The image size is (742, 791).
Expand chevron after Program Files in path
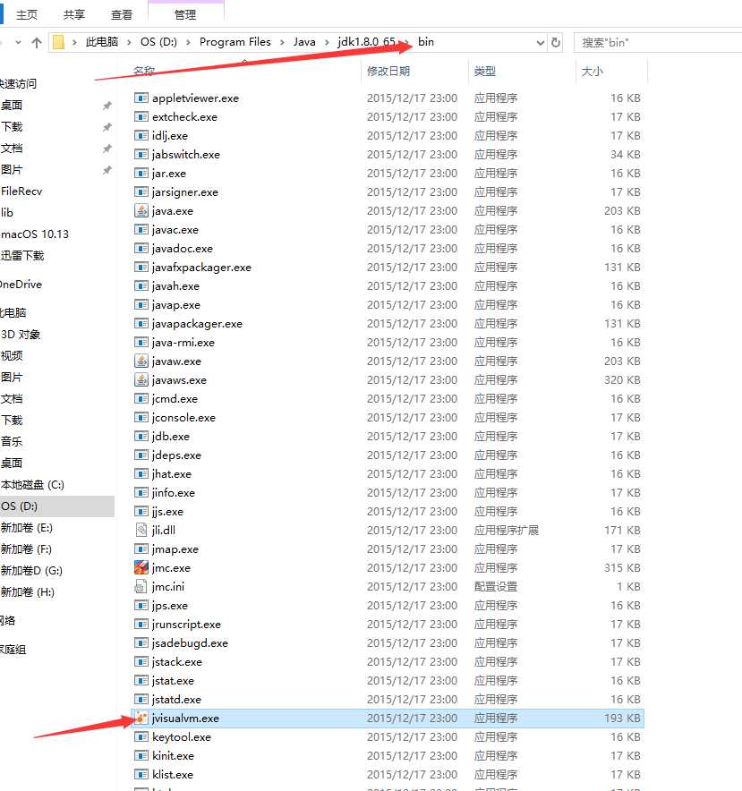point(282,42)
